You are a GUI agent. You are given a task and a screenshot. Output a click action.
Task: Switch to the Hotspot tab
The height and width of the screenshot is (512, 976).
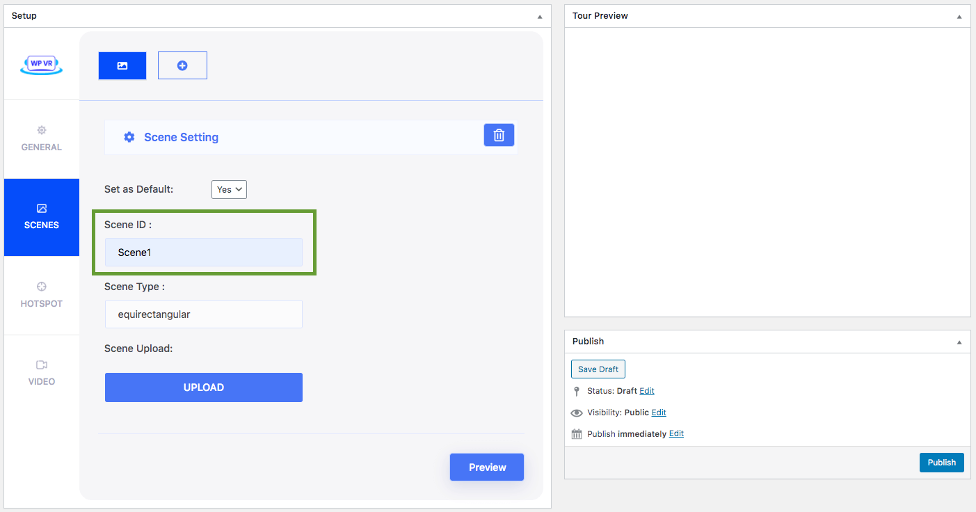point(42,296)
